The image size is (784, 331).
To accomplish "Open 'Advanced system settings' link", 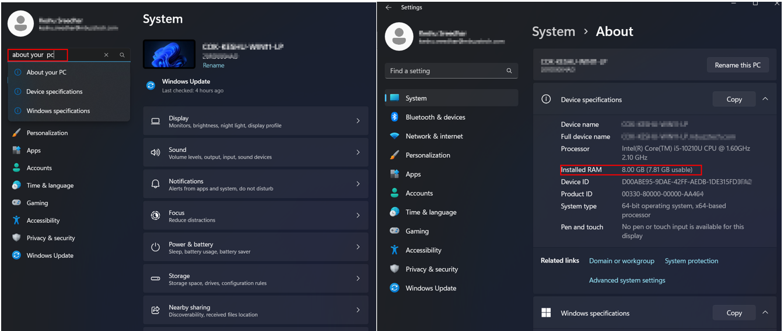I will 627,280.
